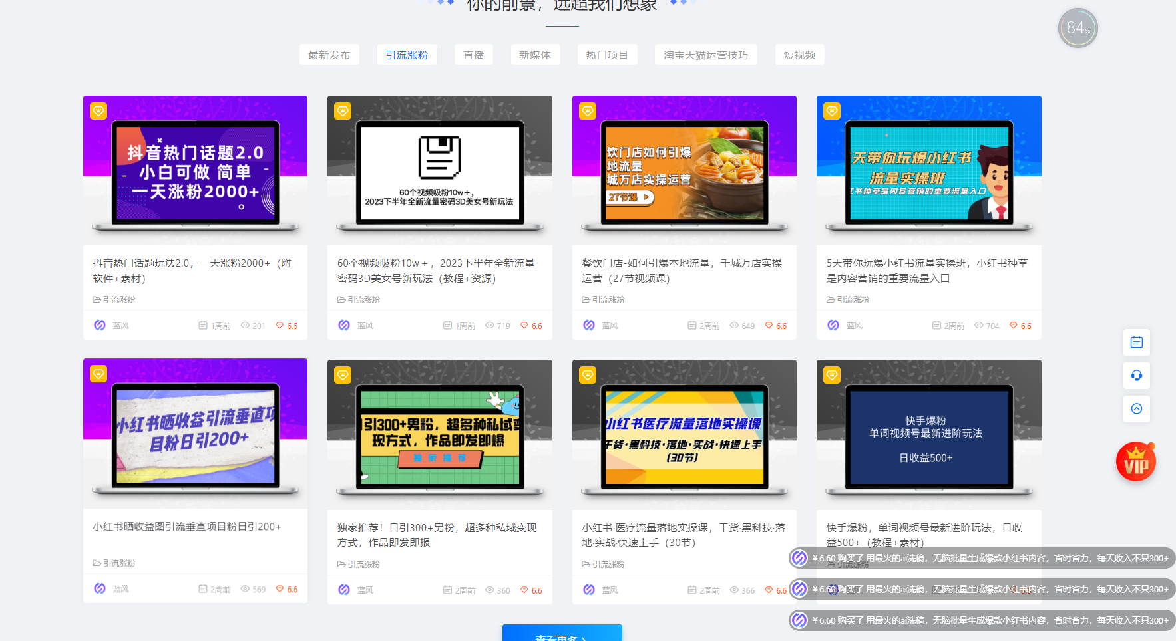
Task: Click VIP diamond badge on 快手爆粉 card
Action: coord(832,375)
